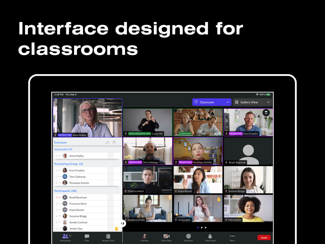Image resolution: width=325 pixels, height=244 pixels.
Task: Click KB avatar beside Kayla Becker
Action: (65, 210)
